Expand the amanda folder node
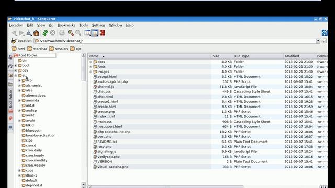The image size is (335, 188). [x=19, y=100]
